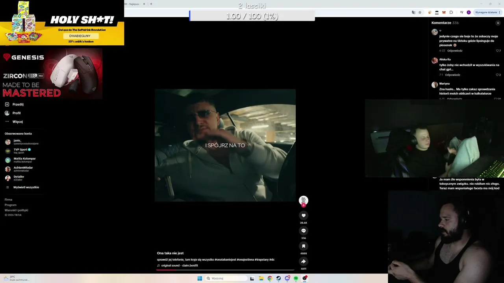This screenshot has height=283, width=504.
Task: Open Mattia Kolompar followed account
Action: (20, 160)
